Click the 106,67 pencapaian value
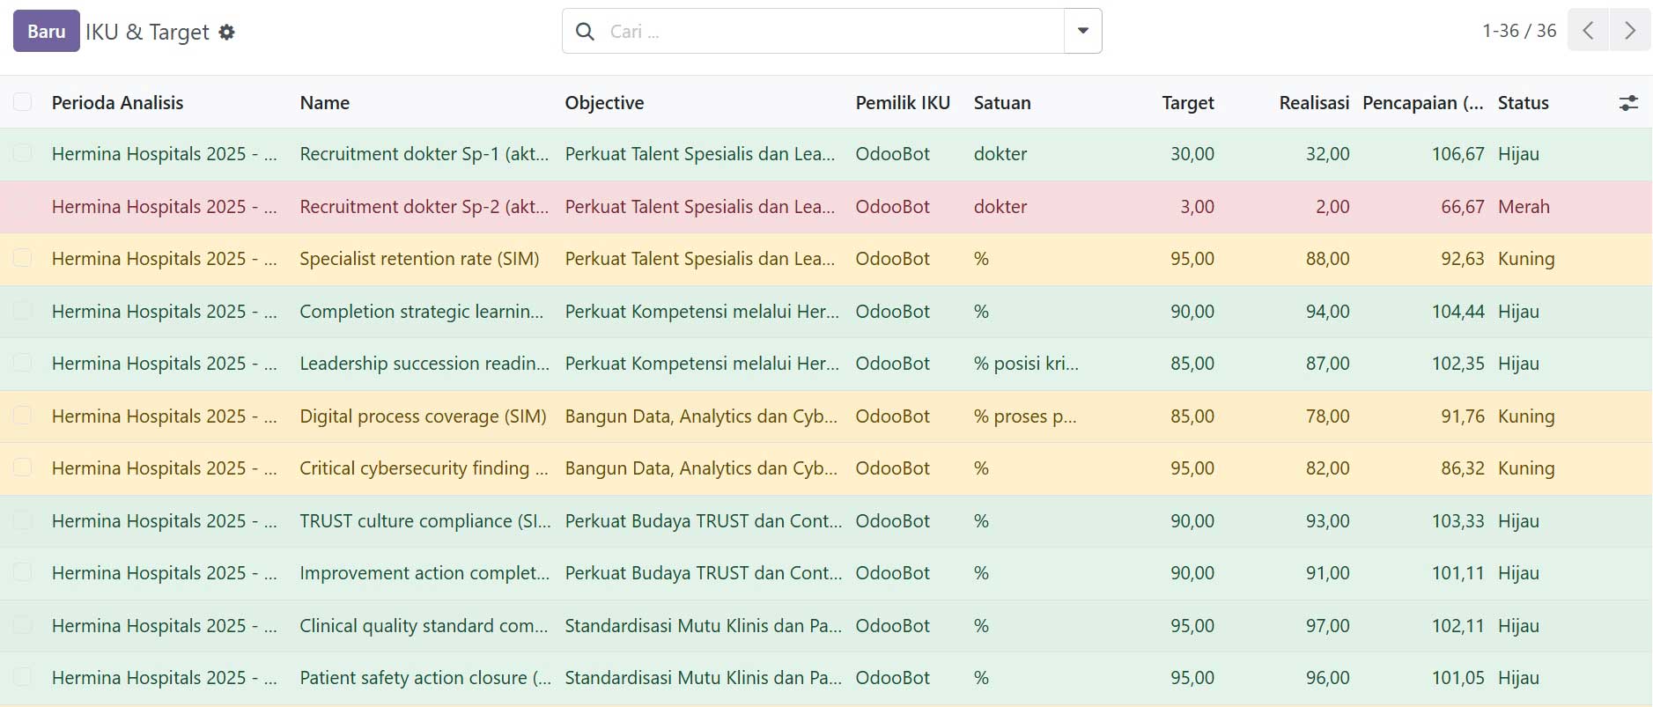The width and height of the screenshot is (1653, 707). [x=1457, y=154]
